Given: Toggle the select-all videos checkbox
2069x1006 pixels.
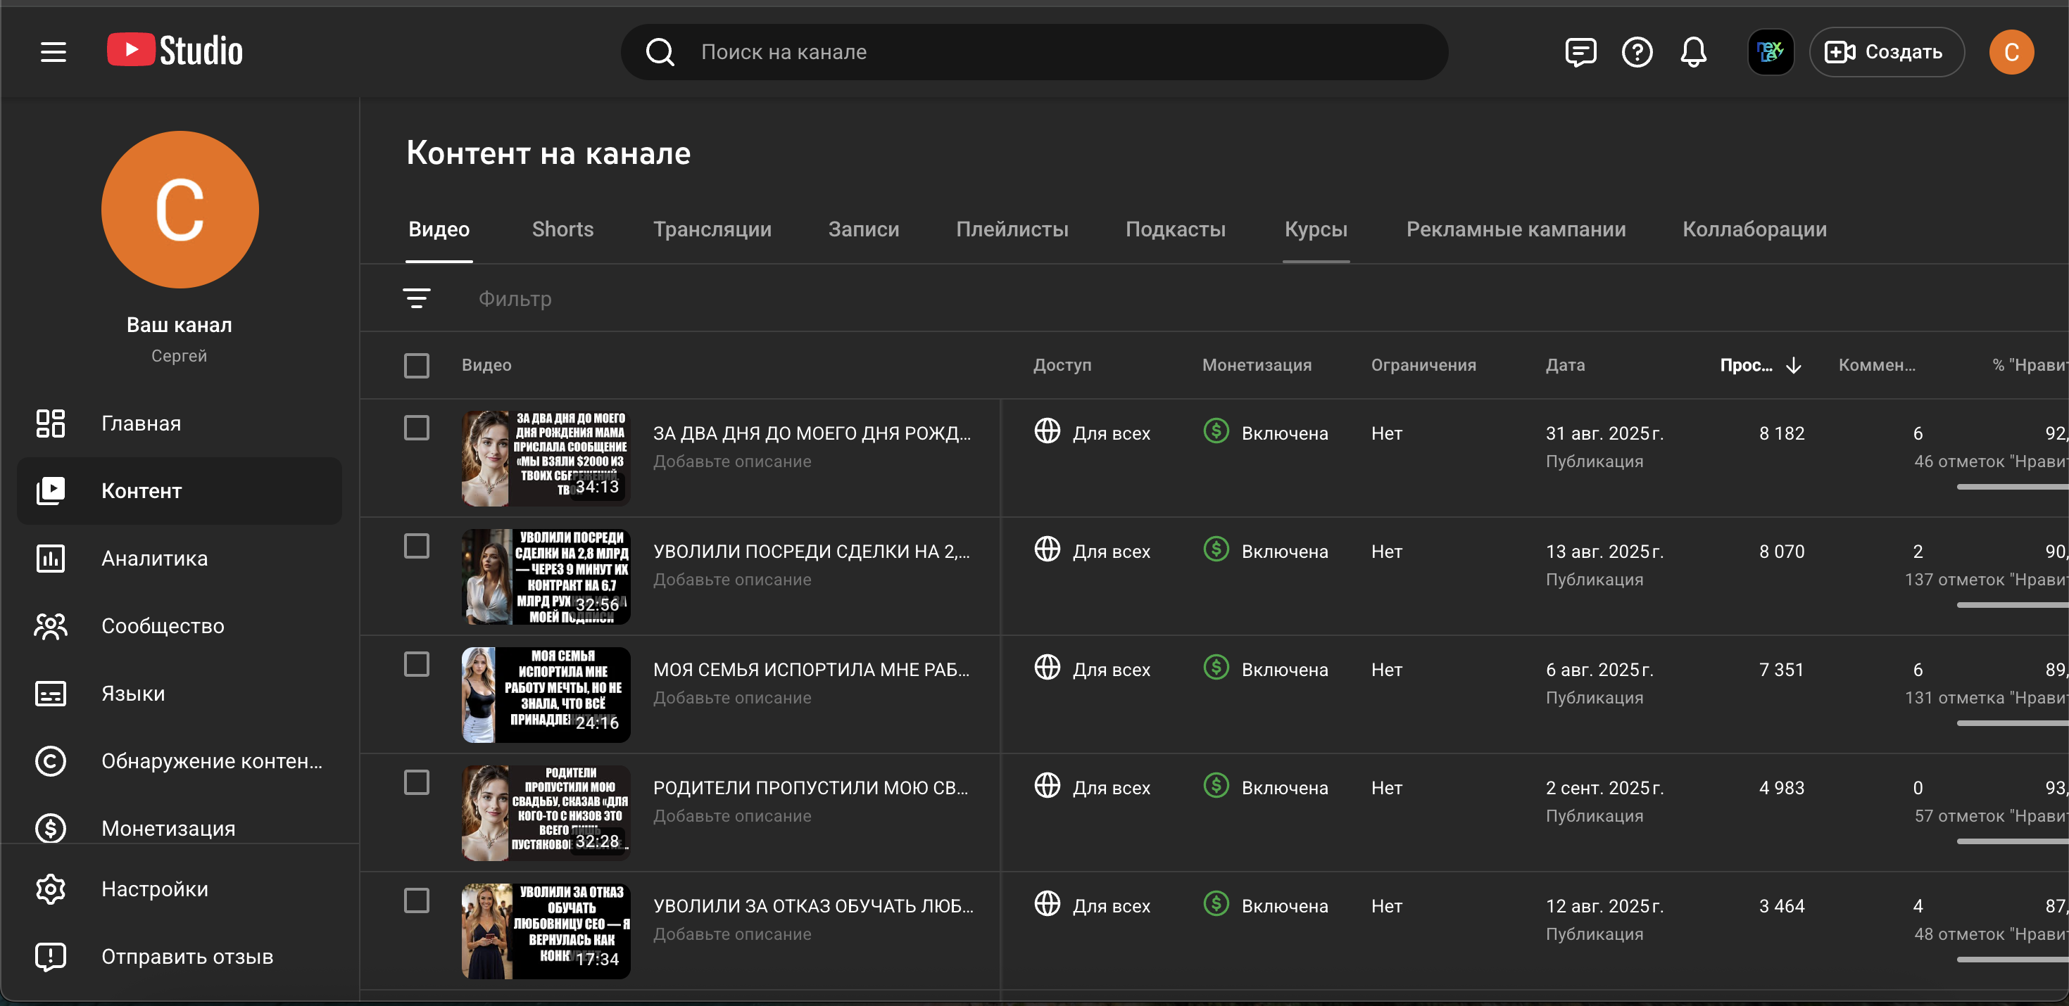Looking at the screenshot, I should [x=416, y=365].
